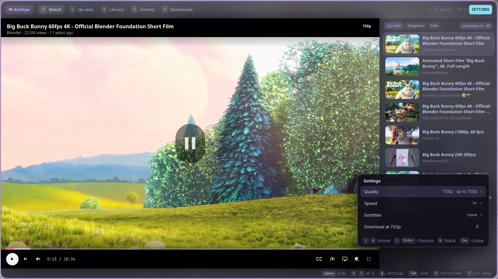Click the space play shortcut in footer
The image size is (498, 279).
pos(334,273)
